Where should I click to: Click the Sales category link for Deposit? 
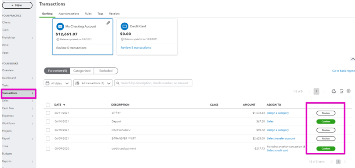(270, 121)
